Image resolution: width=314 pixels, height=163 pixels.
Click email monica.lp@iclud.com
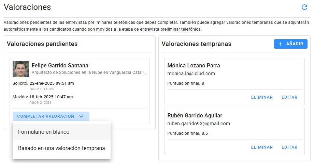coord(191,74)
